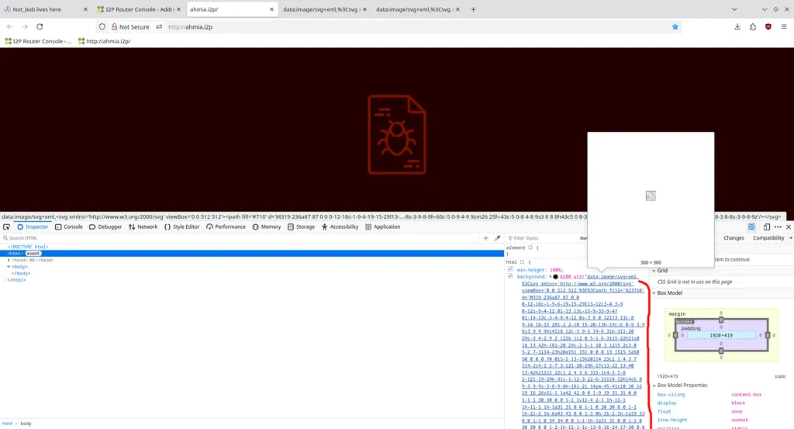
Task: Open the DevTools three-dot options menu
Action: [x=778, y=227]
